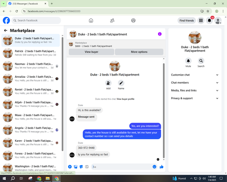Show hidden system tray icons
This screenshot has height=182, width=227.
click(x=191, y=178)
